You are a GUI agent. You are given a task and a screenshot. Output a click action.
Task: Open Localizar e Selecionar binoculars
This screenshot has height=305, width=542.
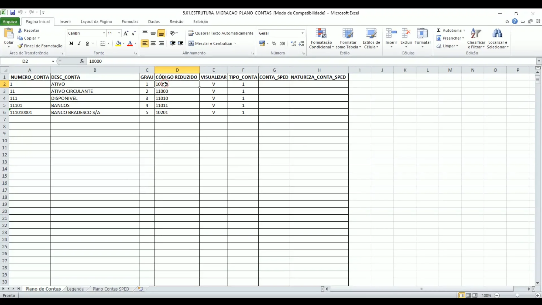point(497,39)
